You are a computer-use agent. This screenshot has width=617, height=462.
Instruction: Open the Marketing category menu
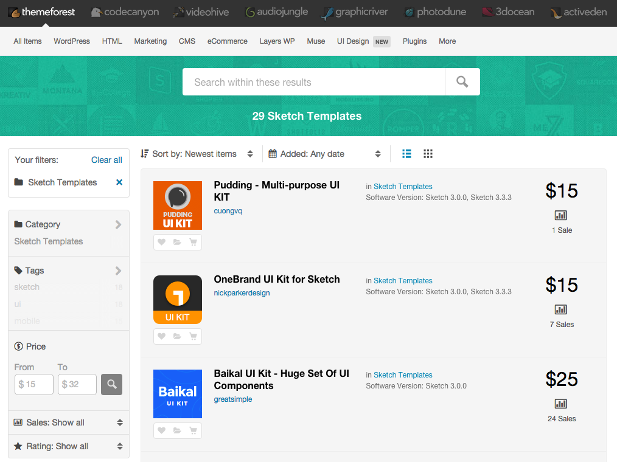click(150, 41)
